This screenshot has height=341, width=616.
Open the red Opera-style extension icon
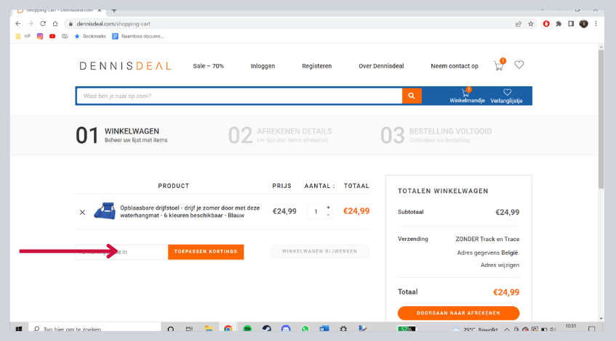[x=546, y=24]
